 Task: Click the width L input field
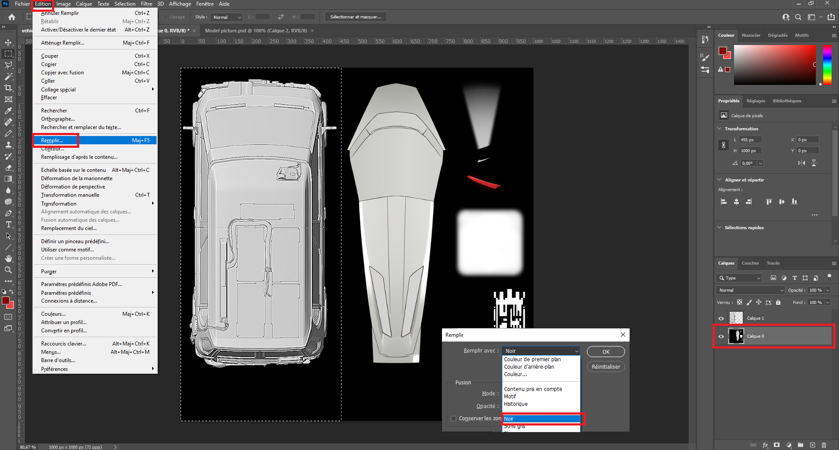[x=750, y=140]
